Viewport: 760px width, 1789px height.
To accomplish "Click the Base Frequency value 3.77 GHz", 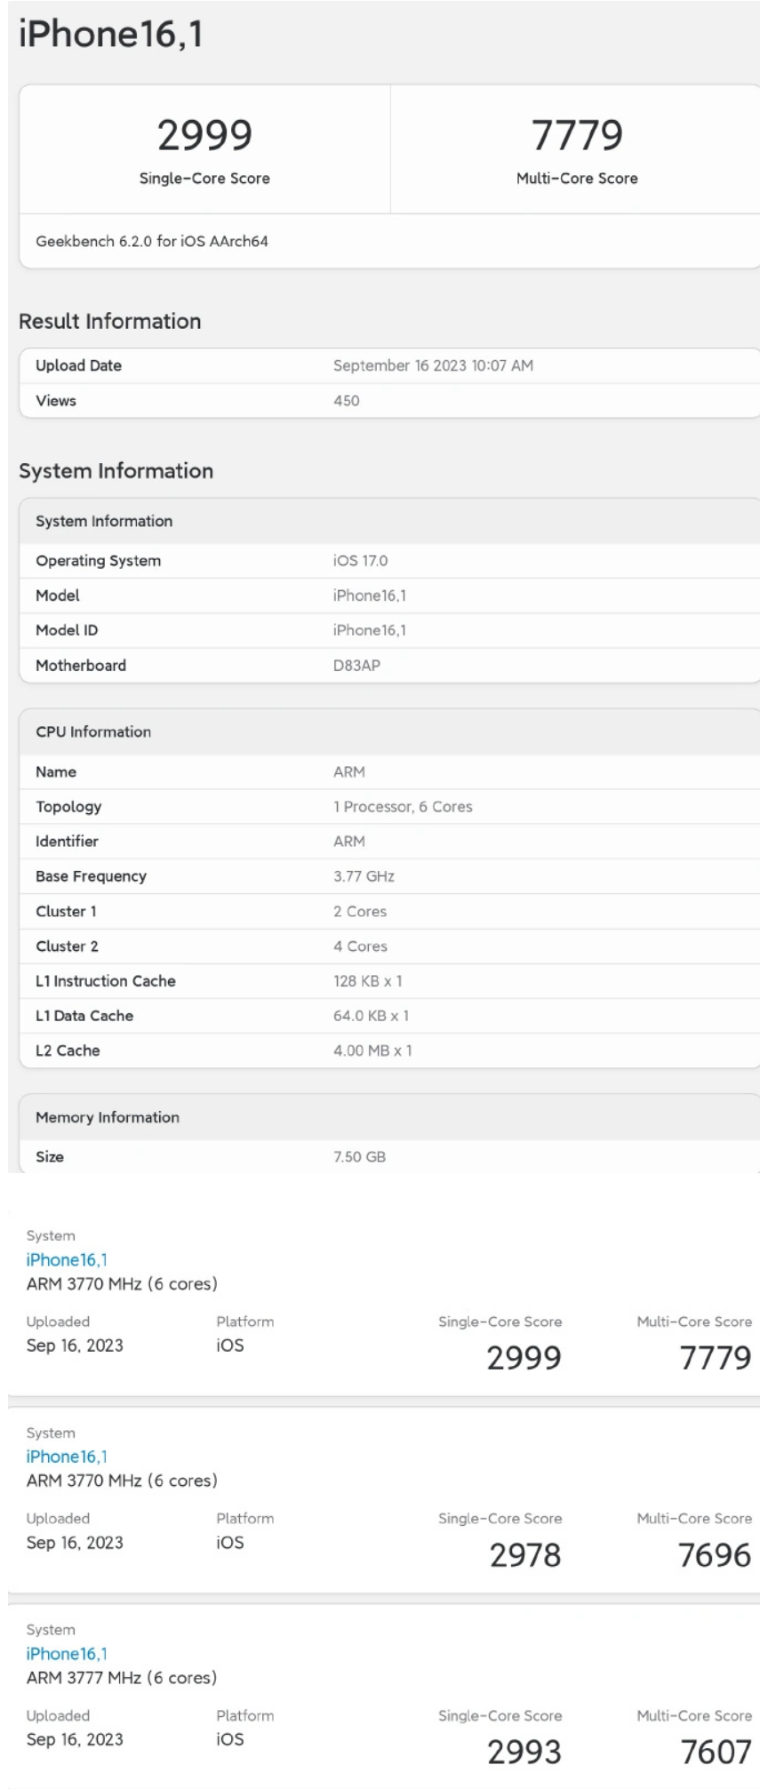I will 364,876.
